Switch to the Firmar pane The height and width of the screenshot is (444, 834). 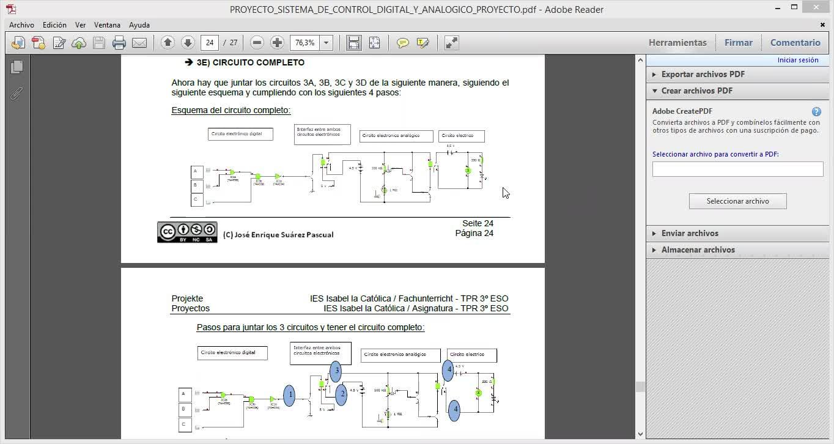pyautogui.click(x=738, y=43)
